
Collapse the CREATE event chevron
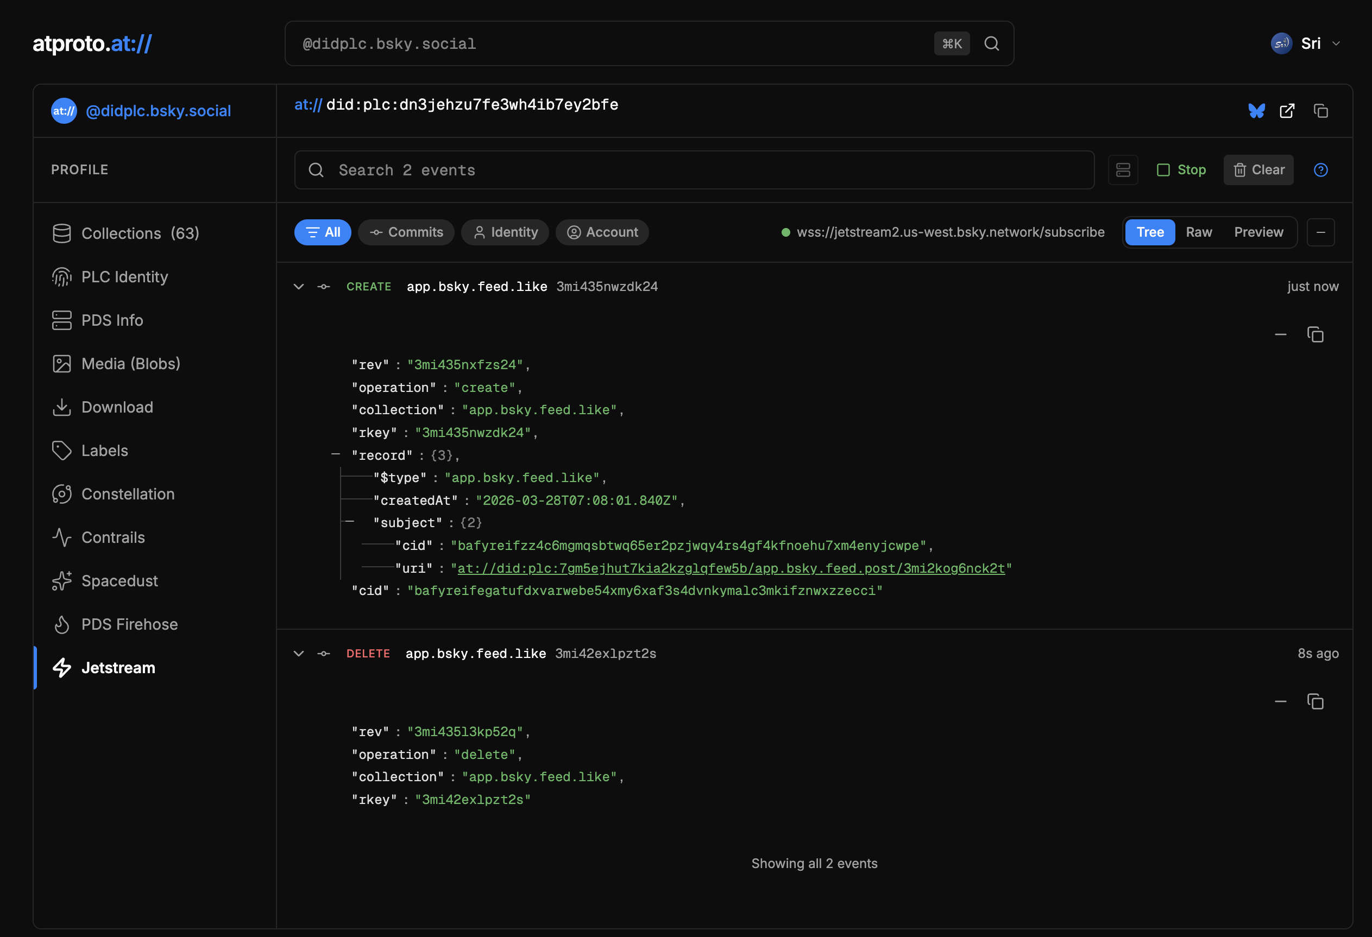pyautogui.click(x=299, y=287)
